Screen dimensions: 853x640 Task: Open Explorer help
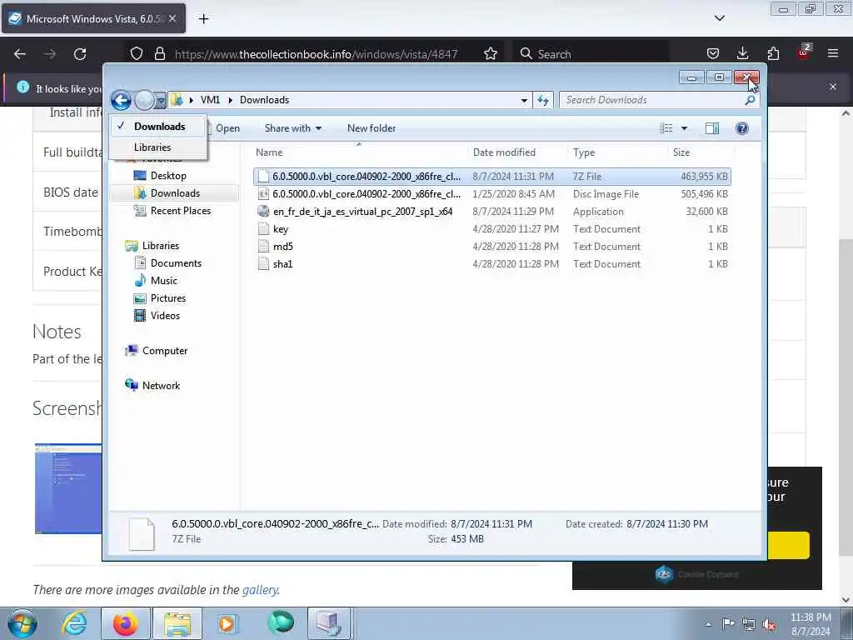[x=742, y=128]
